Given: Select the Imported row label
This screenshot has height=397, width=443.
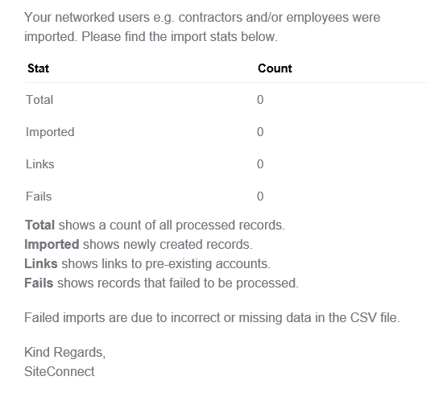Looking at the screenshot, I should coord(50,132).
